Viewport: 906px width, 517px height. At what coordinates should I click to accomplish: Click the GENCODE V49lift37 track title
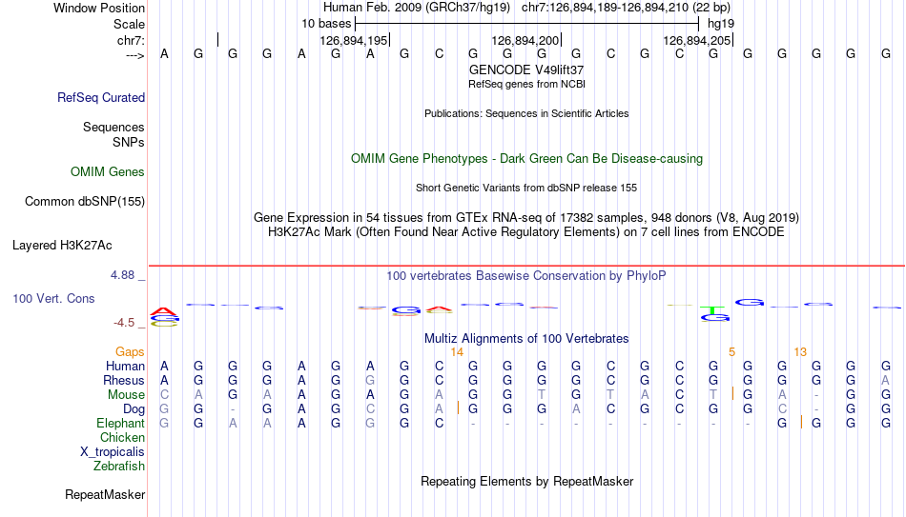[526, 70]
